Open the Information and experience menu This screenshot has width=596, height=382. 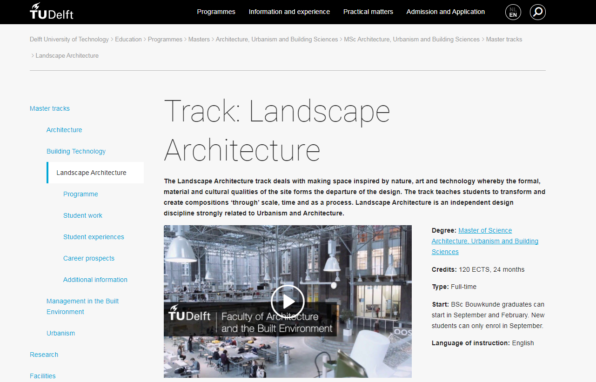click(x=289, y=12)
